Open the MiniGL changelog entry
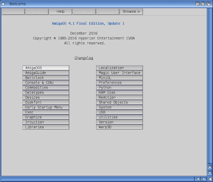Image resolution: width=213 pixels, height=182 pixels. coord(119,78)
